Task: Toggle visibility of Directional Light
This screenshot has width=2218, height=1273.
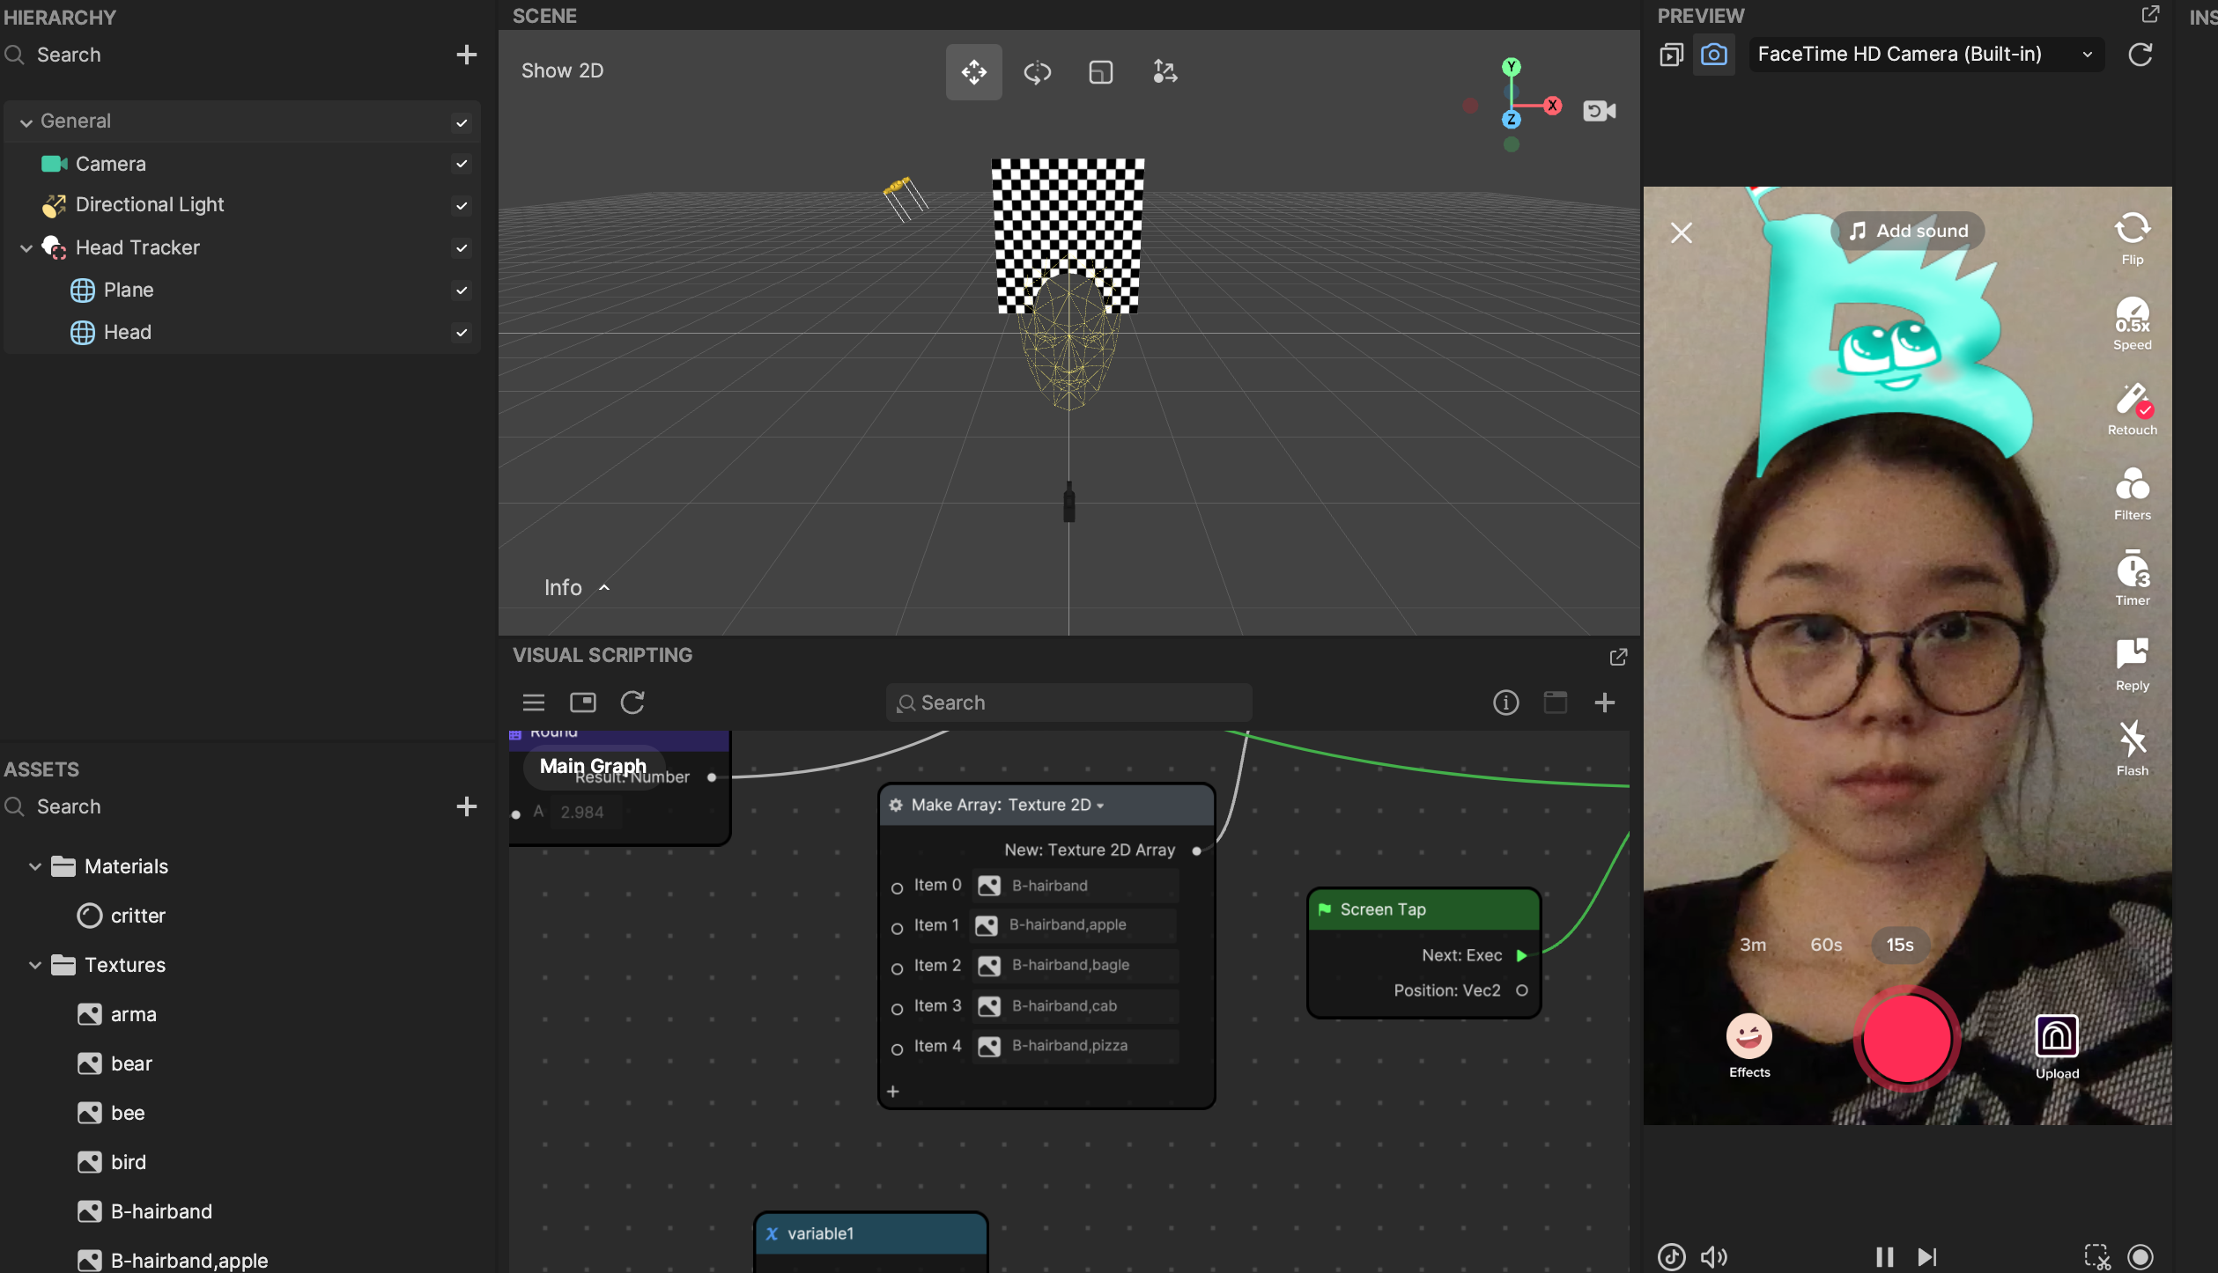Action: [x=461, y=205]
